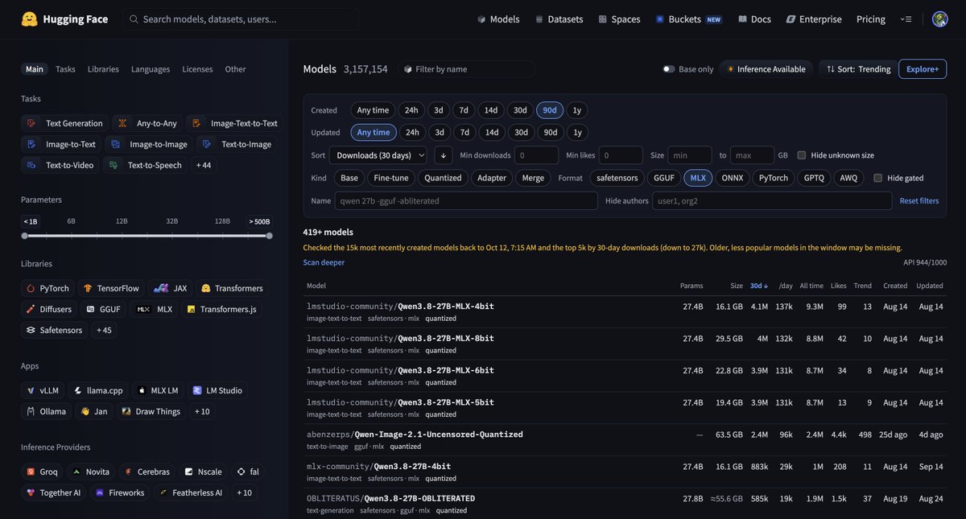Switch to the Licenses tab
The height and width of the screenshot is (519, 966).
(198, 69)
